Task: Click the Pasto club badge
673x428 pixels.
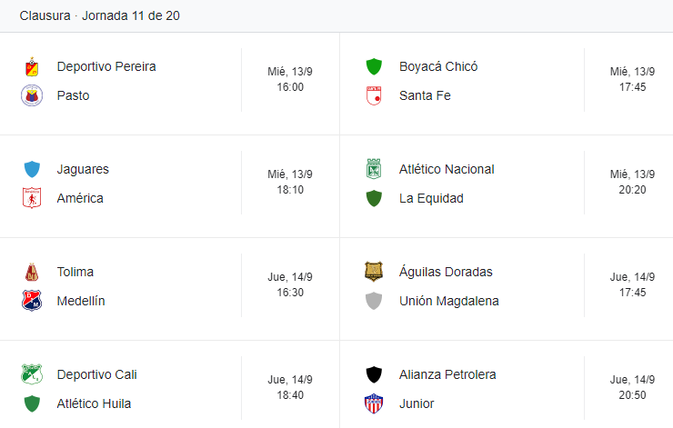Action: pos(32,95)
